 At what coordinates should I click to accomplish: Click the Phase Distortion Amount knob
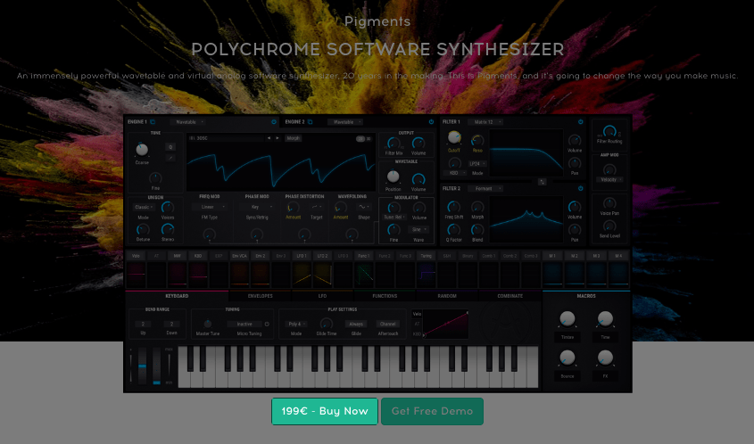click(293, 208)
